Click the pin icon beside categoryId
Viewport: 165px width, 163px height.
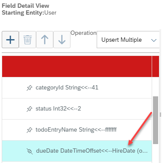30,88
